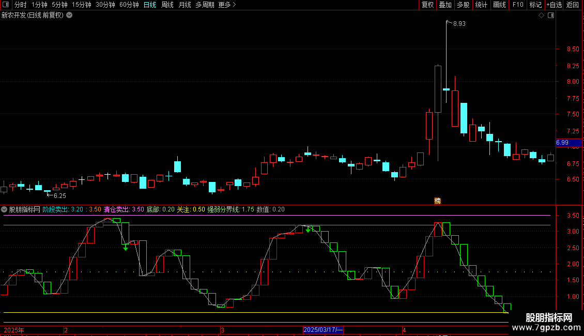Expand the 更多 period options
584x336 pixels.
227,5
